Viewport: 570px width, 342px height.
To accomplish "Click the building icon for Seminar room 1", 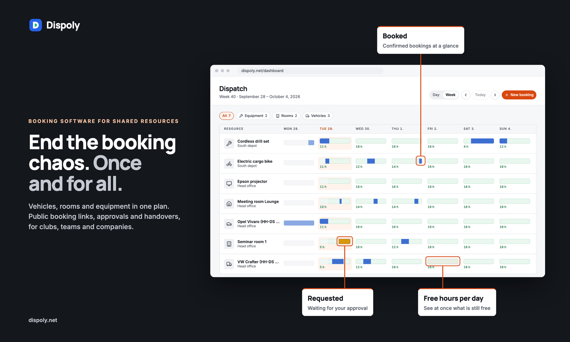I will point(229,244).
